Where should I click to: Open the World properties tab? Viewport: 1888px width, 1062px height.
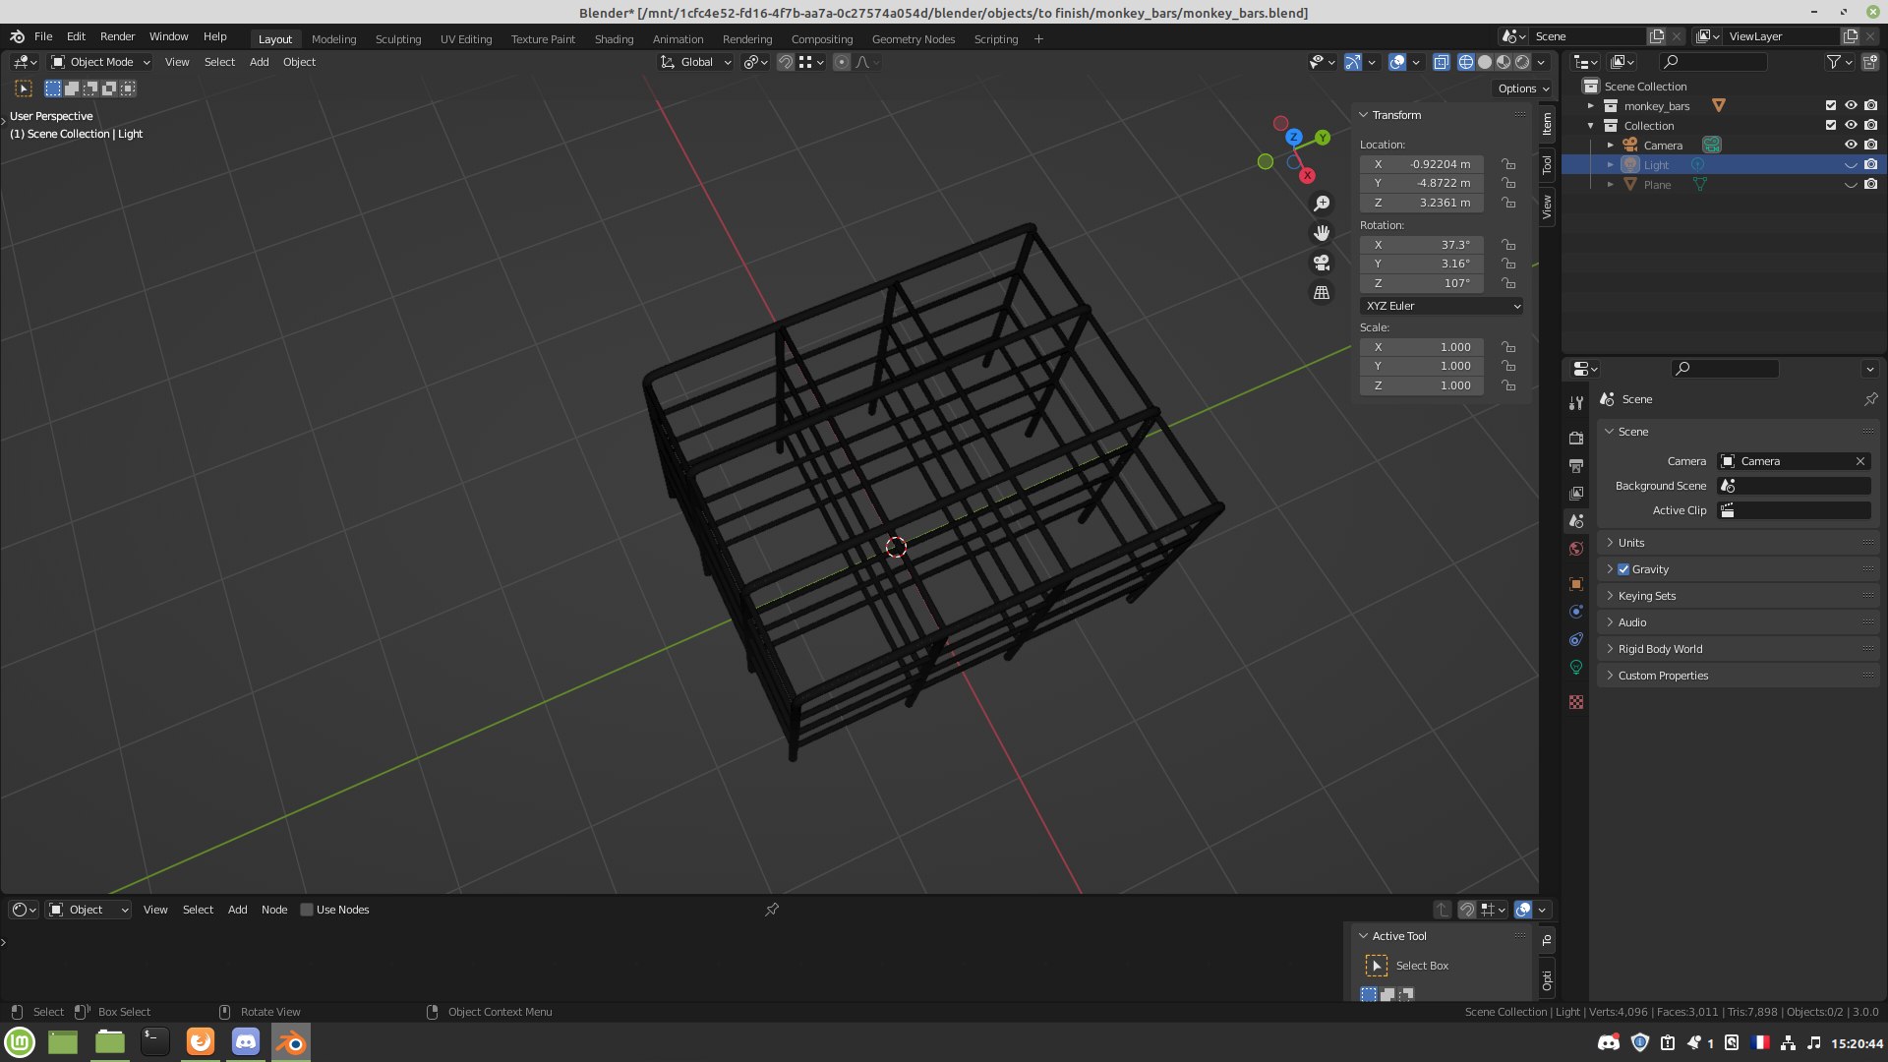pos(1576,549)
